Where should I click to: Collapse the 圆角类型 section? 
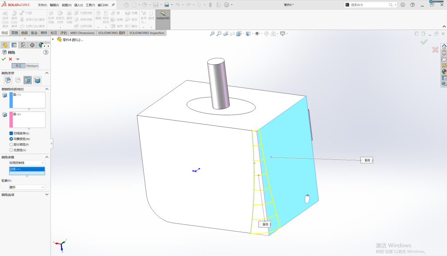pyautogui.click(x=47, y=73)
